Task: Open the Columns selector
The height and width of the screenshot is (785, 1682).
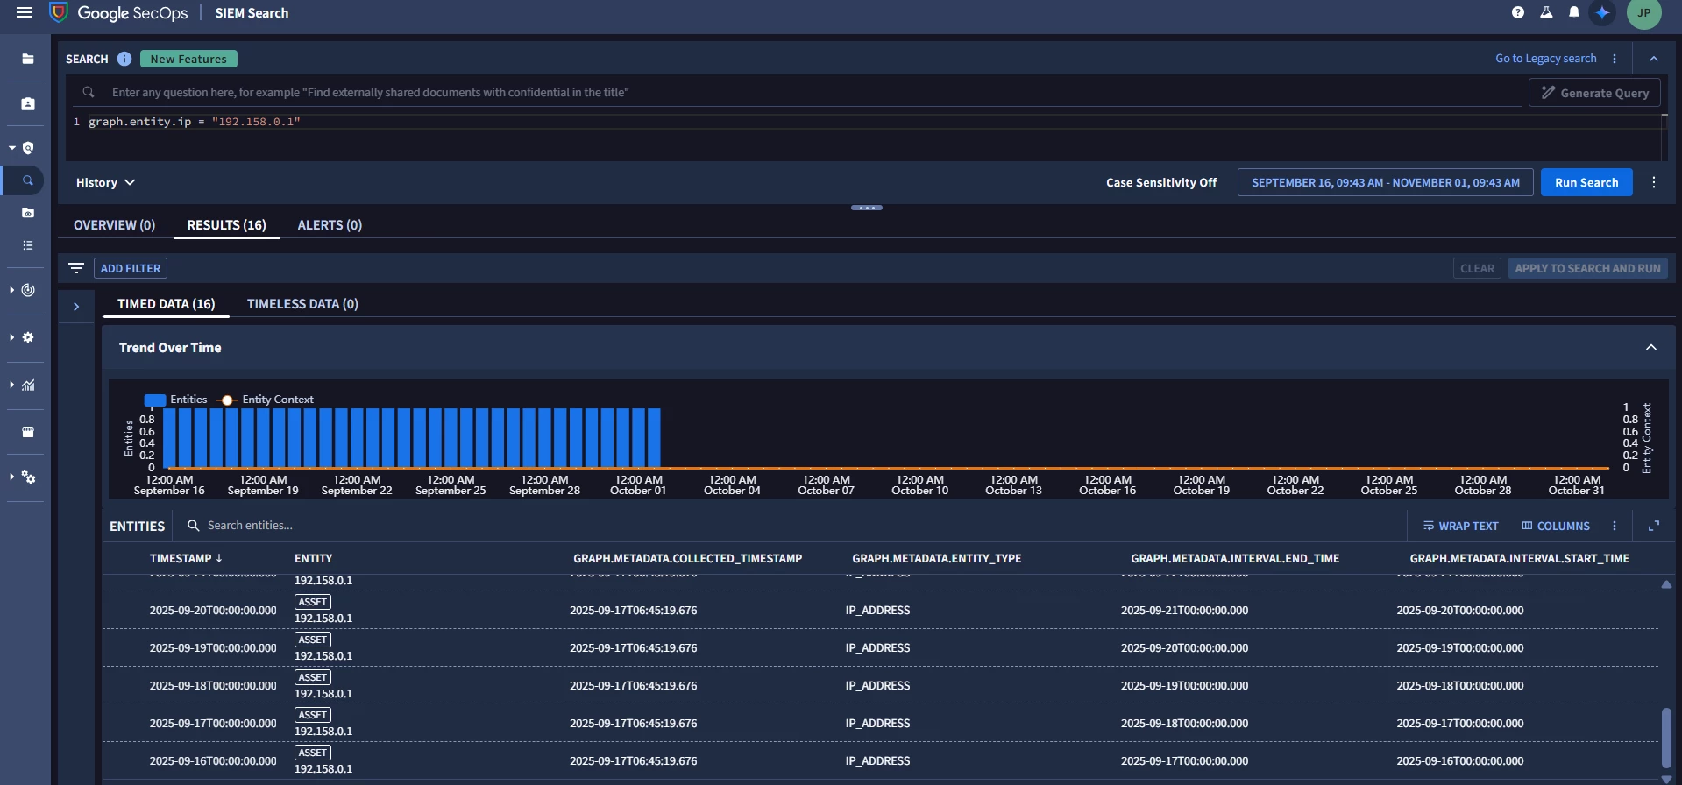Action: 1556,526
